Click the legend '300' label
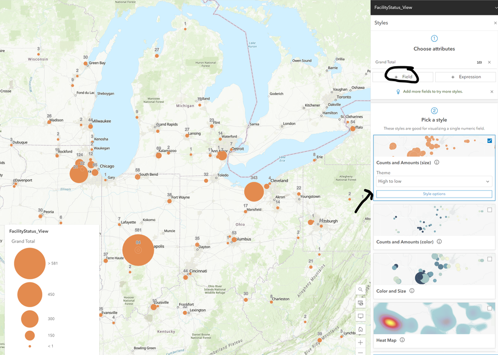 coord(51,319)
